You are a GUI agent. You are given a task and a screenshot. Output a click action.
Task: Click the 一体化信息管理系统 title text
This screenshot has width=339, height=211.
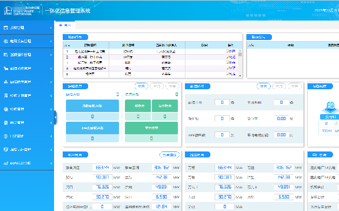[68, 11]
